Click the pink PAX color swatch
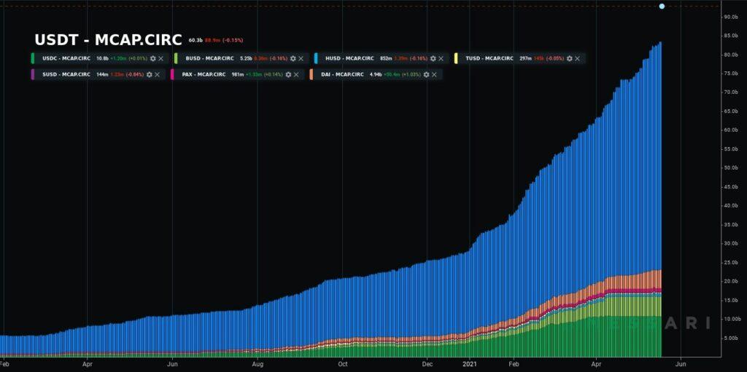Viewport: 747px width, 372px height. [172, 75]
